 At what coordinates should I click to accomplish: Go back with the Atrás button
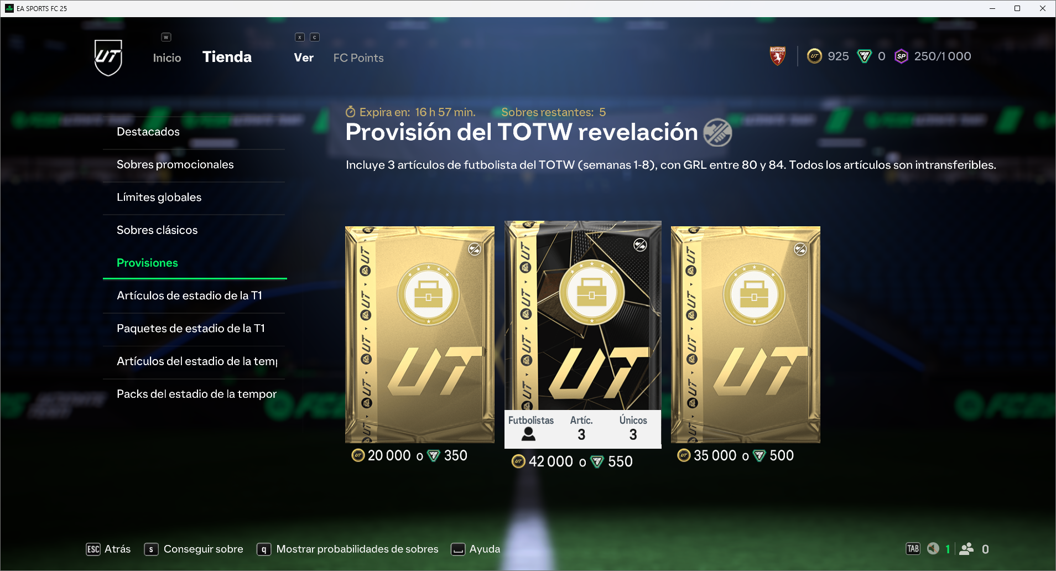point(108,549)
